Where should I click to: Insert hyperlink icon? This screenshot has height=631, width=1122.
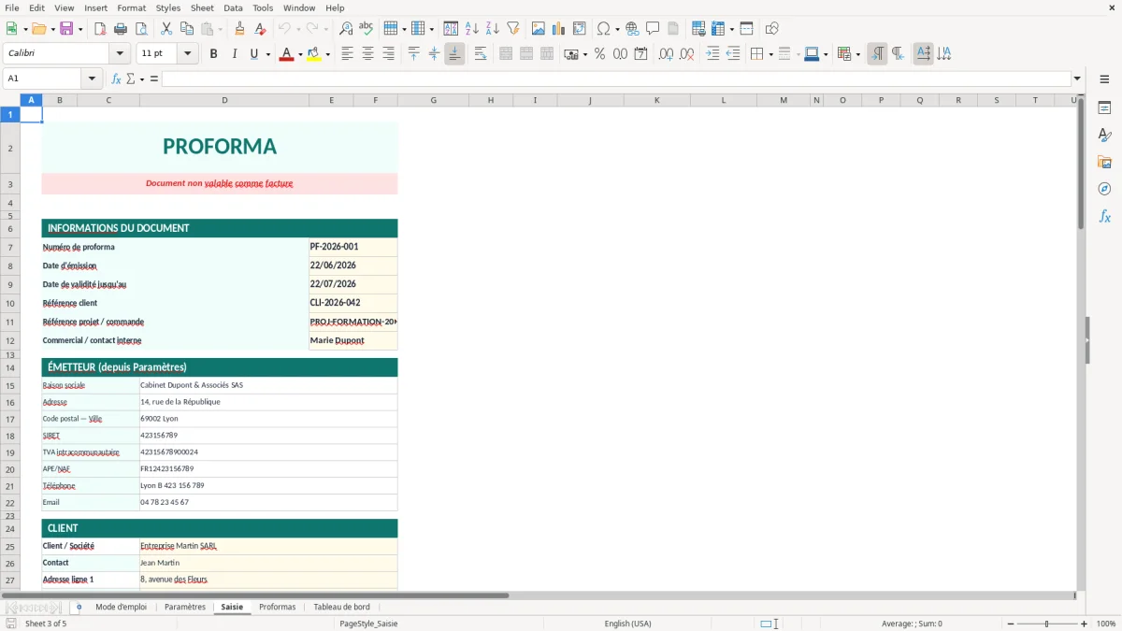pyautogui.click(x=633, y=29)
